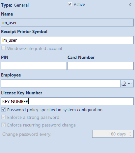Select the Employee text field

tap(61, 83)
